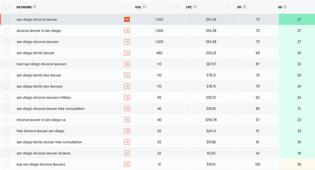The height and width of the screenshot is (170, 315).
Task: Click arrow icon for 'best san diego divorce lawyers'
Action: tap(127, 64)
